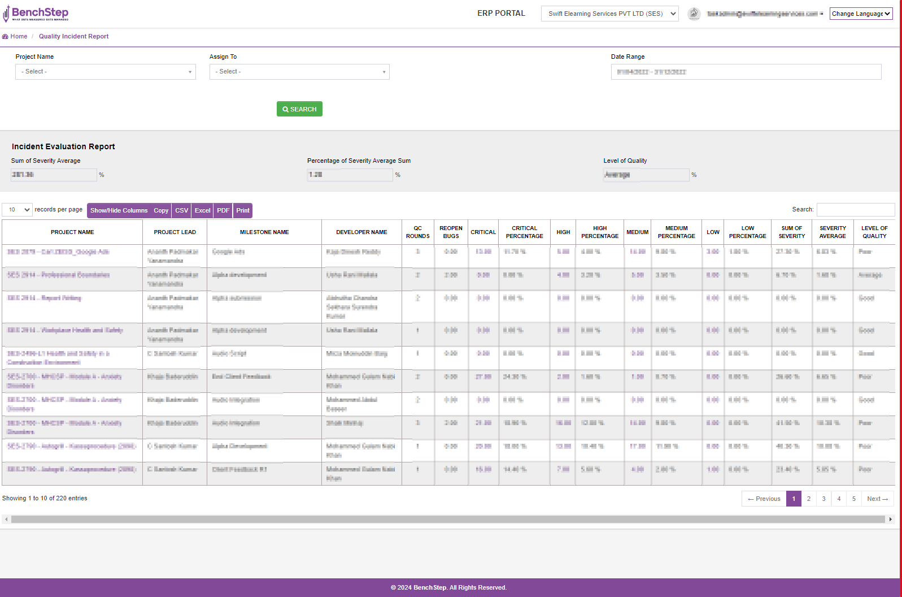Sort by MILESTONE NAME column header
This screenshot has height=597, width=902.
click(264, 232)
